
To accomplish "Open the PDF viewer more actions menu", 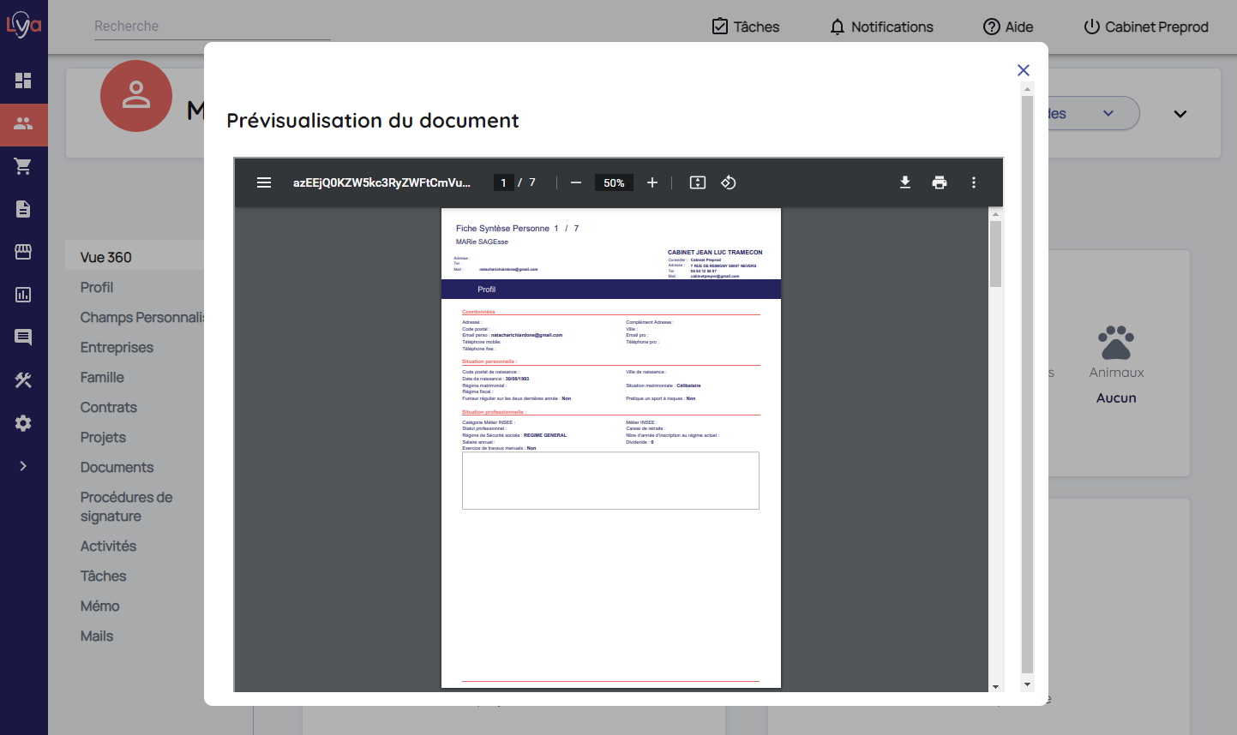I will (973, 182).
